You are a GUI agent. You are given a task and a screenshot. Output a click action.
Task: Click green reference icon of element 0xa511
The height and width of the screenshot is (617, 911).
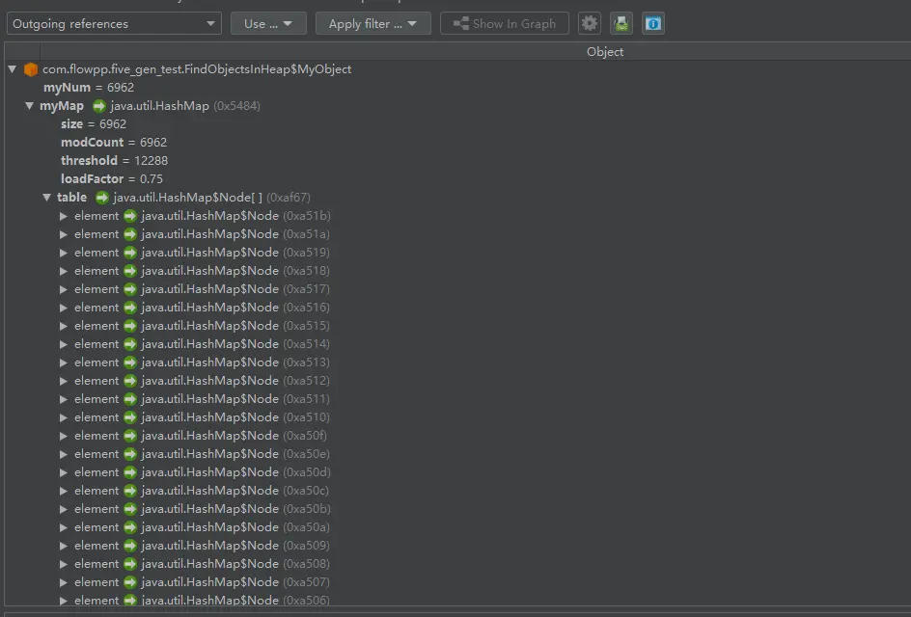coord(130,399)
